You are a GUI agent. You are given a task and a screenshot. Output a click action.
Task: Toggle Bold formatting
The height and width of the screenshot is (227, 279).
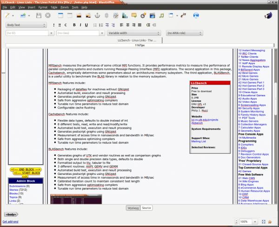pyautogui.click(x=74, y=25)
